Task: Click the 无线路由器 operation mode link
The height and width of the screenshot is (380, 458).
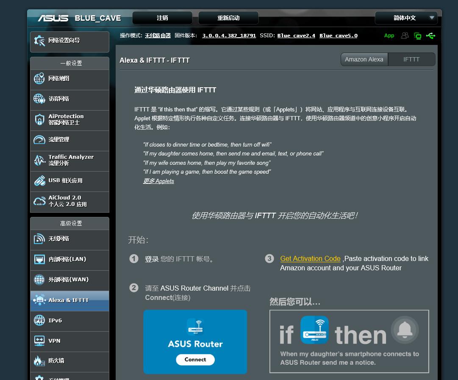Action: pos(158,36)
